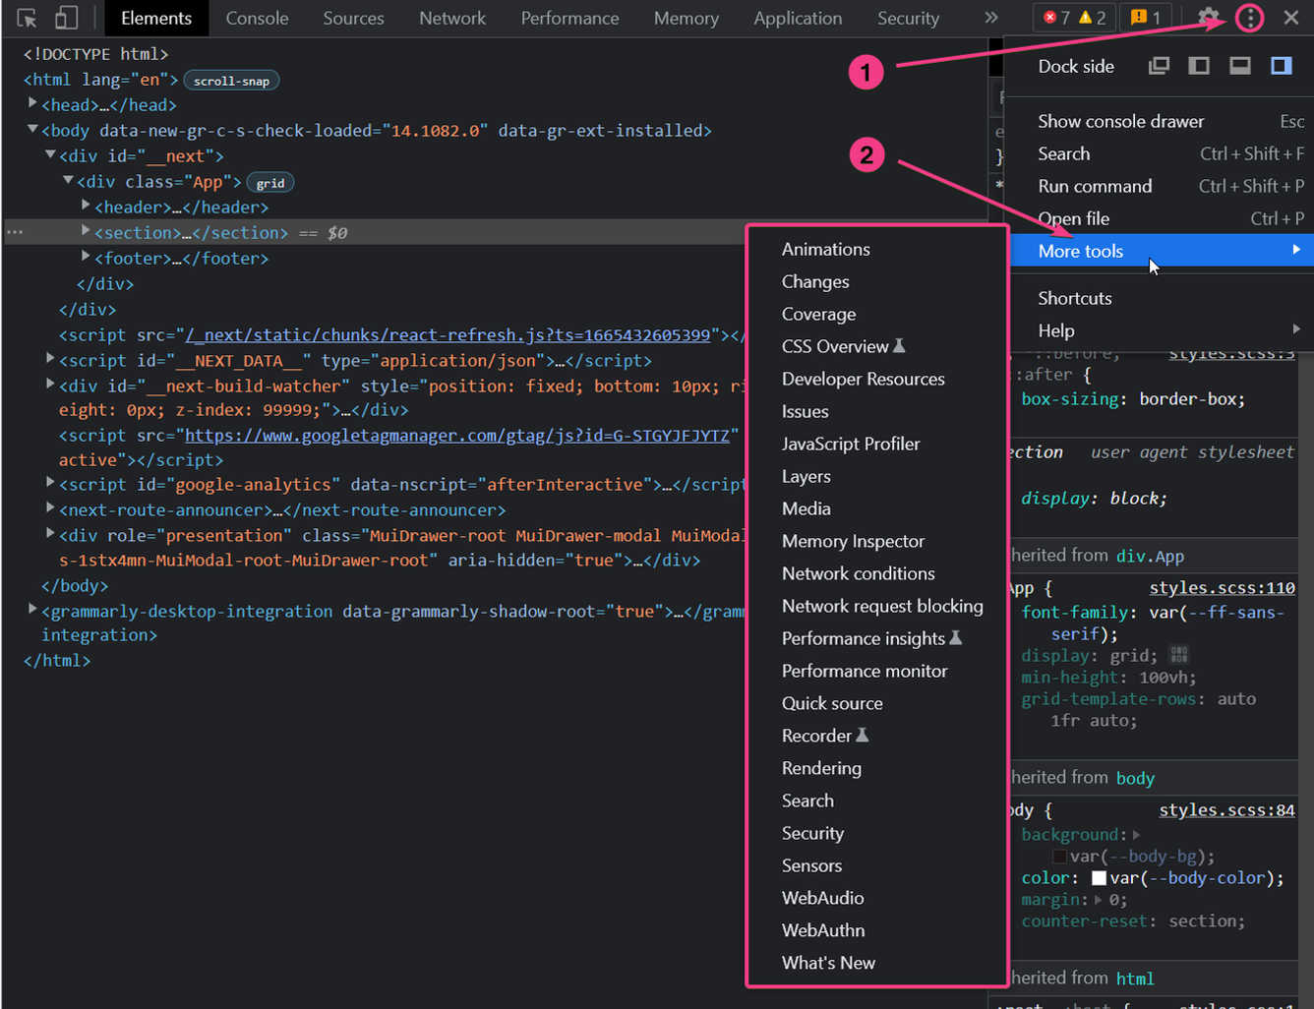Image resolution: width=1314 pixels, height=1009 pixels.
Task: Open styles.scss:84 source link
Action: click(x=1227, y=810)
